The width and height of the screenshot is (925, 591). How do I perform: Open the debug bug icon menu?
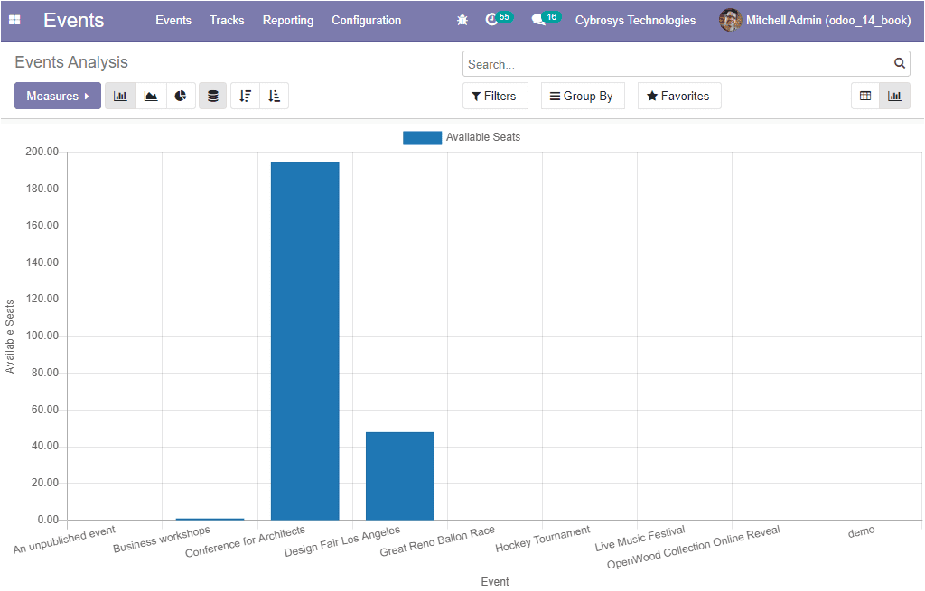[462, 20]
